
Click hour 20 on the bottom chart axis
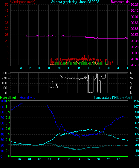click(x=109, y=159)
